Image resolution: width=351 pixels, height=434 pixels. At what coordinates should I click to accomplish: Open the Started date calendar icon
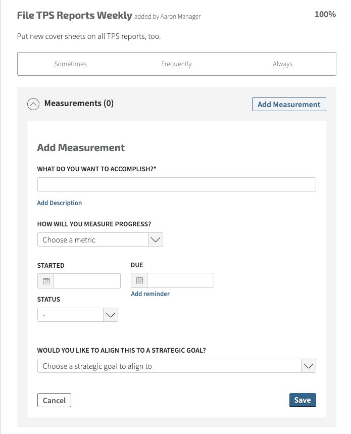(x=46, y=281)
